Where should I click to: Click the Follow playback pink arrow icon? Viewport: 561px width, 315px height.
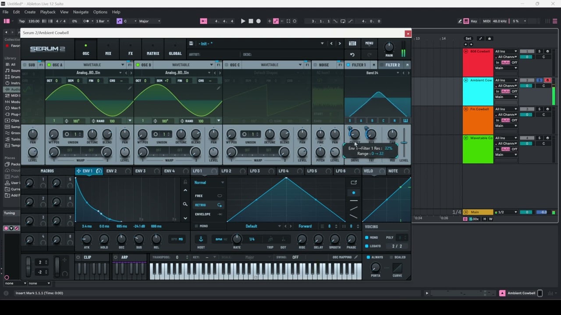203,21
